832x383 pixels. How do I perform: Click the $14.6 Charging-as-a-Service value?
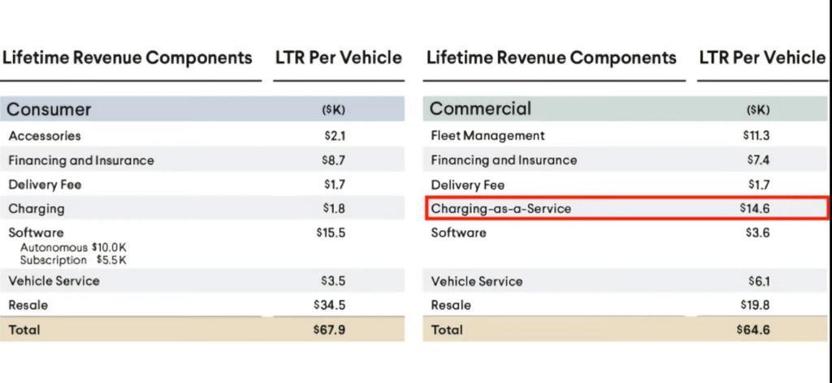(755, 209)
